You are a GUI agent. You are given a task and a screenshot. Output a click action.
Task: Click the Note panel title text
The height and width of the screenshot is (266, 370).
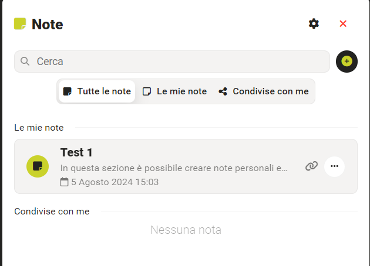[x=48, y=24]
